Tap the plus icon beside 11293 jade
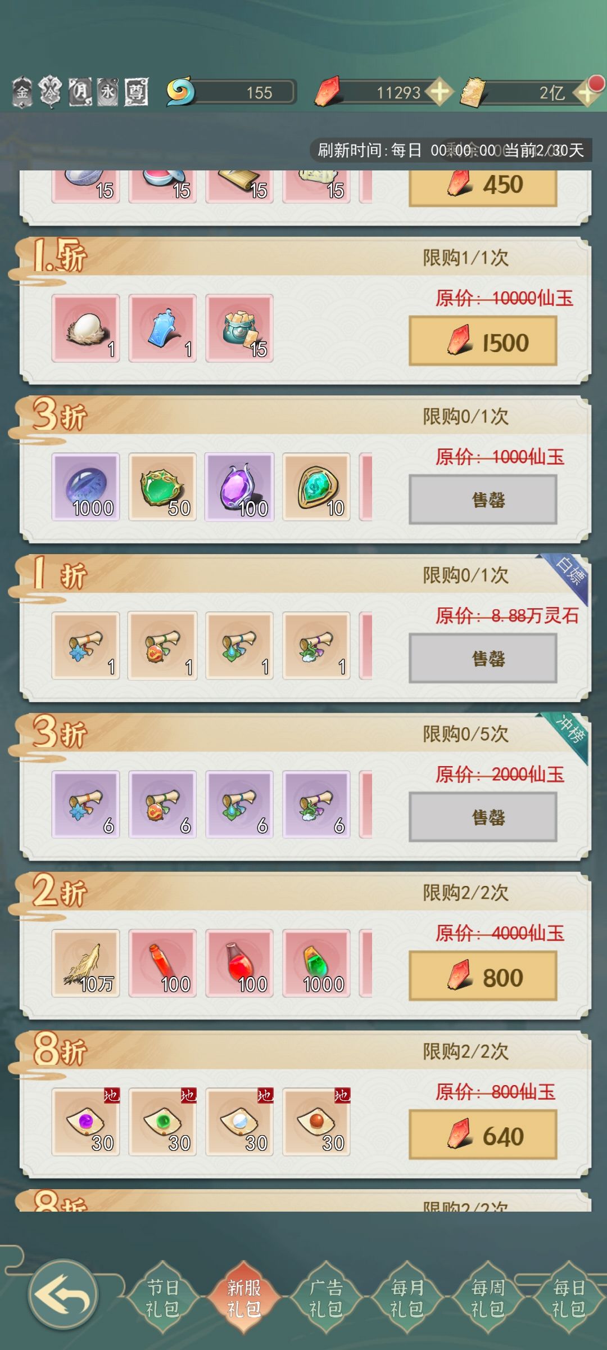Viewport: 607px width, 1350px height. pos(439,92)
